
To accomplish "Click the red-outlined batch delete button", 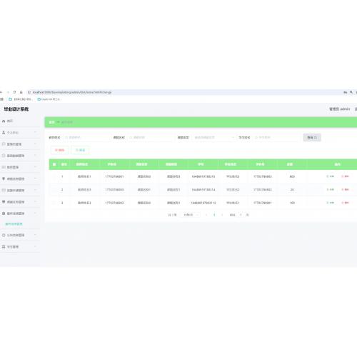I will coord(60,150).
